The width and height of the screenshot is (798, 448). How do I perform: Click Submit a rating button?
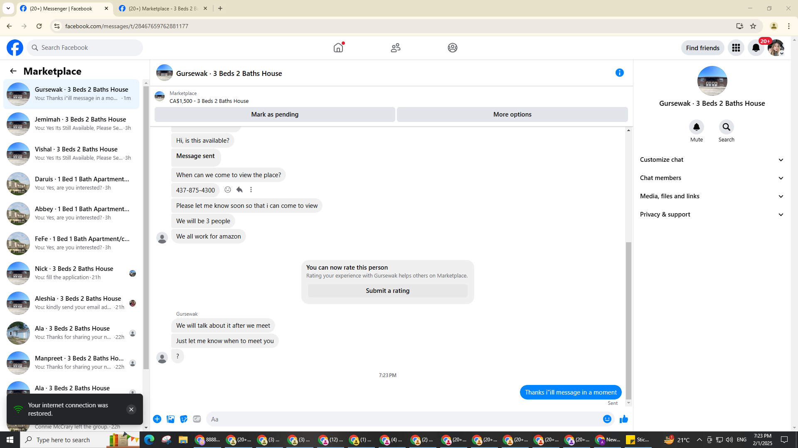tap(387, 291)
